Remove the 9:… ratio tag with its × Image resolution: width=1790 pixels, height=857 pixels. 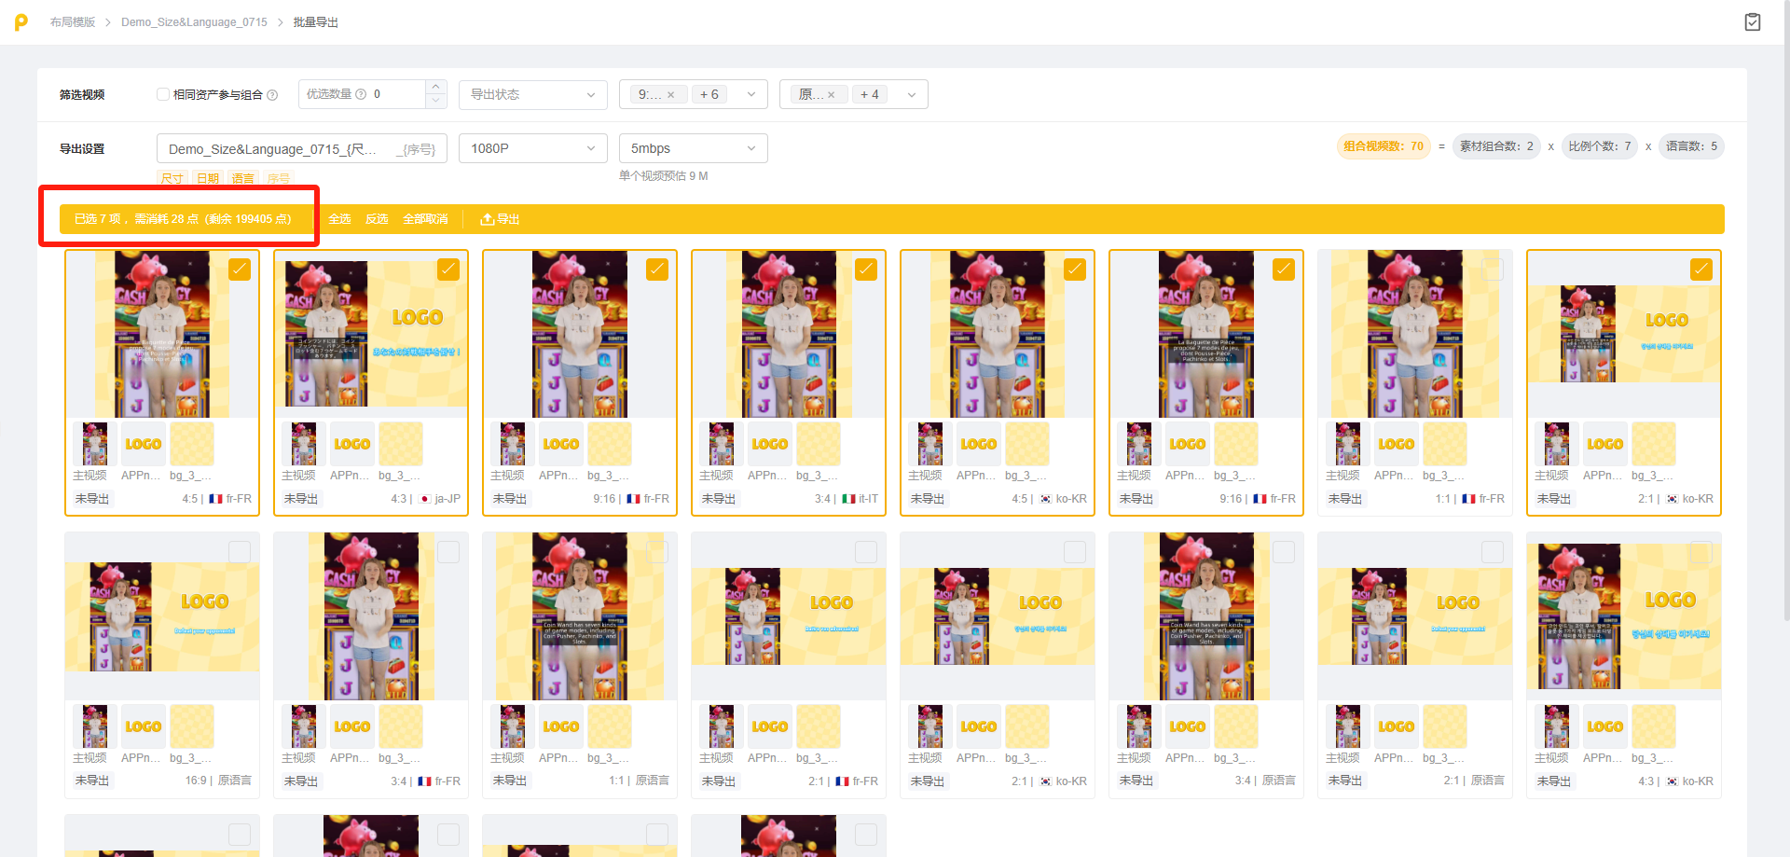[670, 94]
